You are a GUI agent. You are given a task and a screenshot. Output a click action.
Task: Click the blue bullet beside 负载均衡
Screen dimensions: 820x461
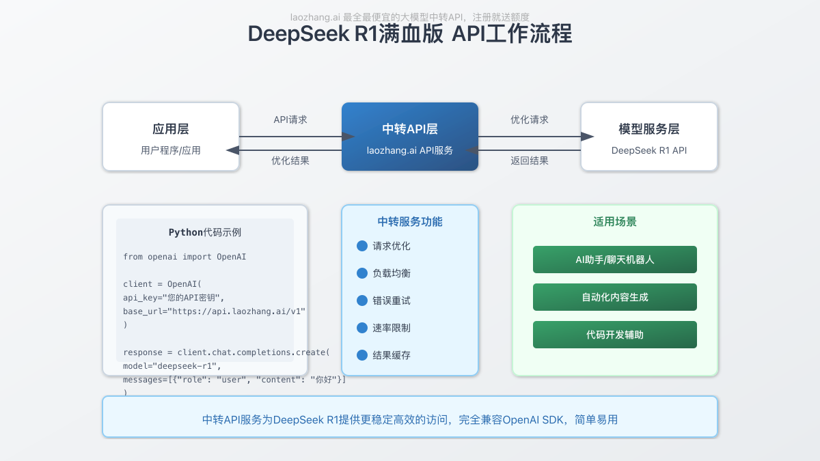tap(362, 273)
